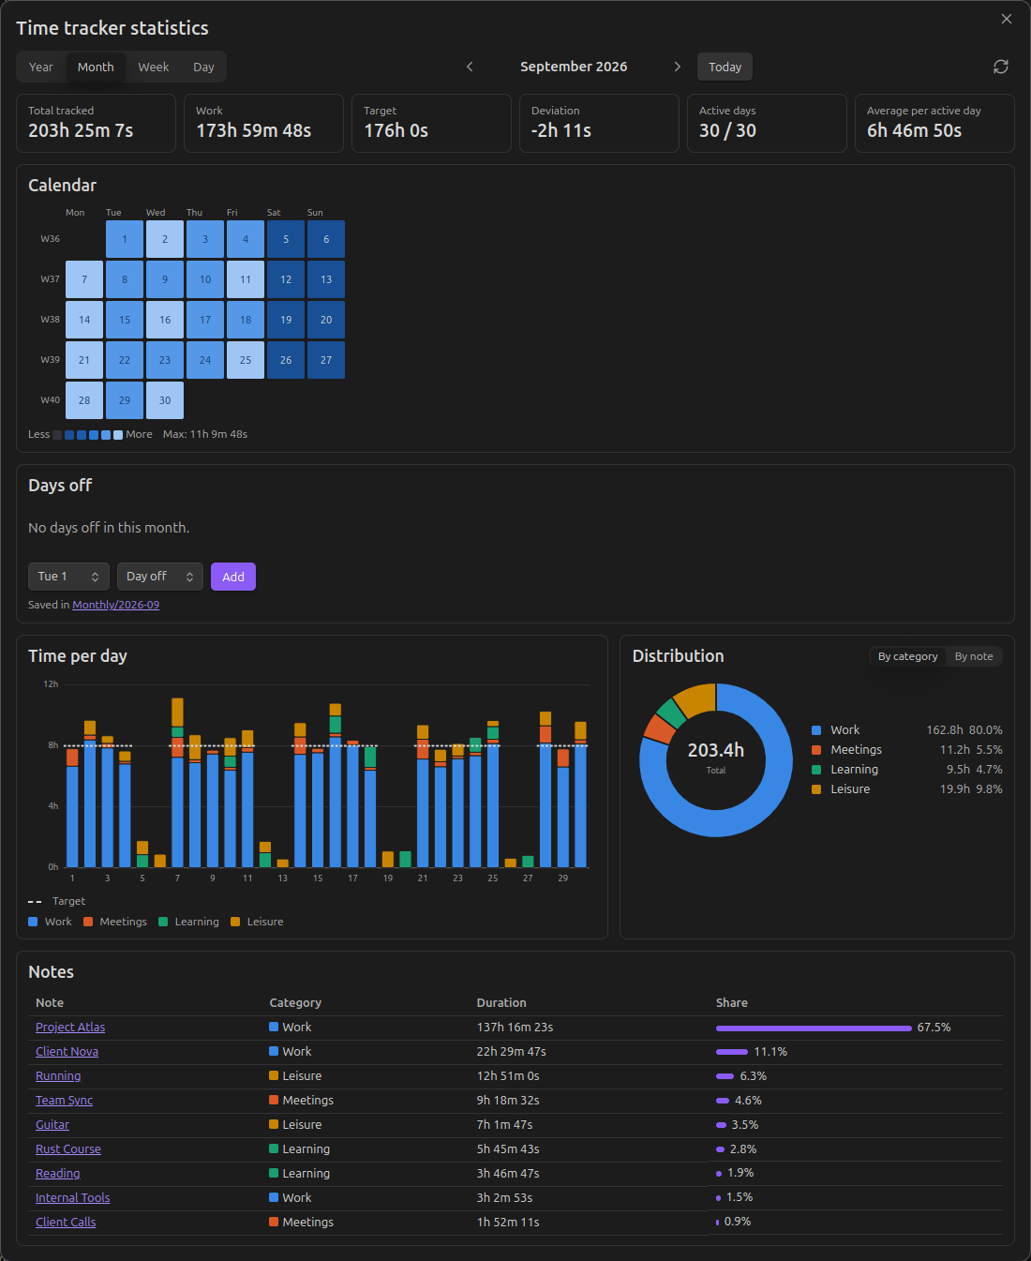Switch to the Week view tab
1031x1261 pixels.
[154, 67]
